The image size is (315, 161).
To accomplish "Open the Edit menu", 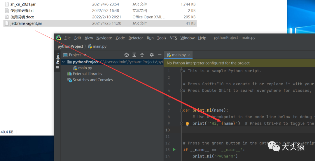I will click(78, 38).
